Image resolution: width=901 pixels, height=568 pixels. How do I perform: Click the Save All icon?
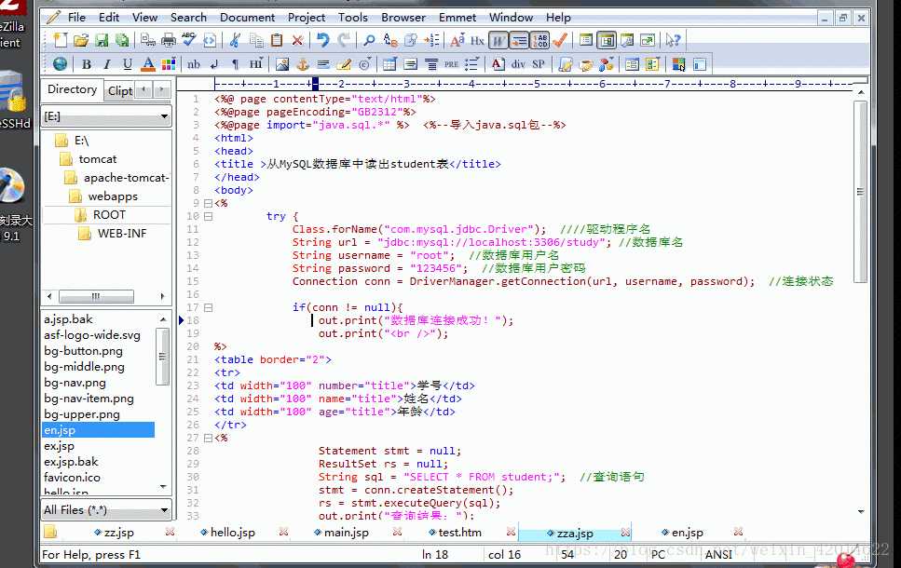click(122, 40)
